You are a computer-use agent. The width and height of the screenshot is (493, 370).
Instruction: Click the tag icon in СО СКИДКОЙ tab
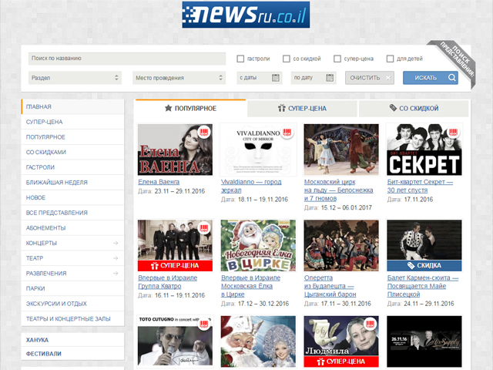[x=393, y=108]
